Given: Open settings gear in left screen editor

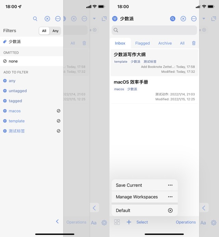Looking at the screenshot, I should tap(104, 223).
